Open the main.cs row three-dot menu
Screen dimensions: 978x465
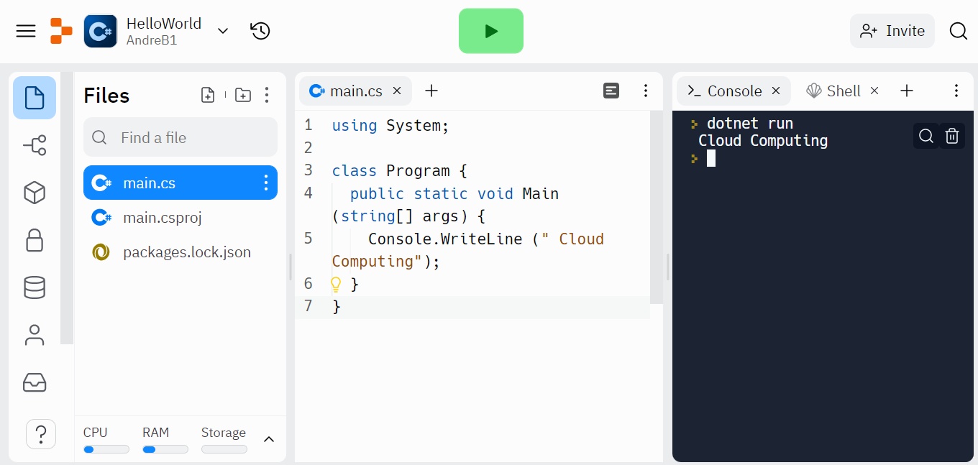[266, 183]
